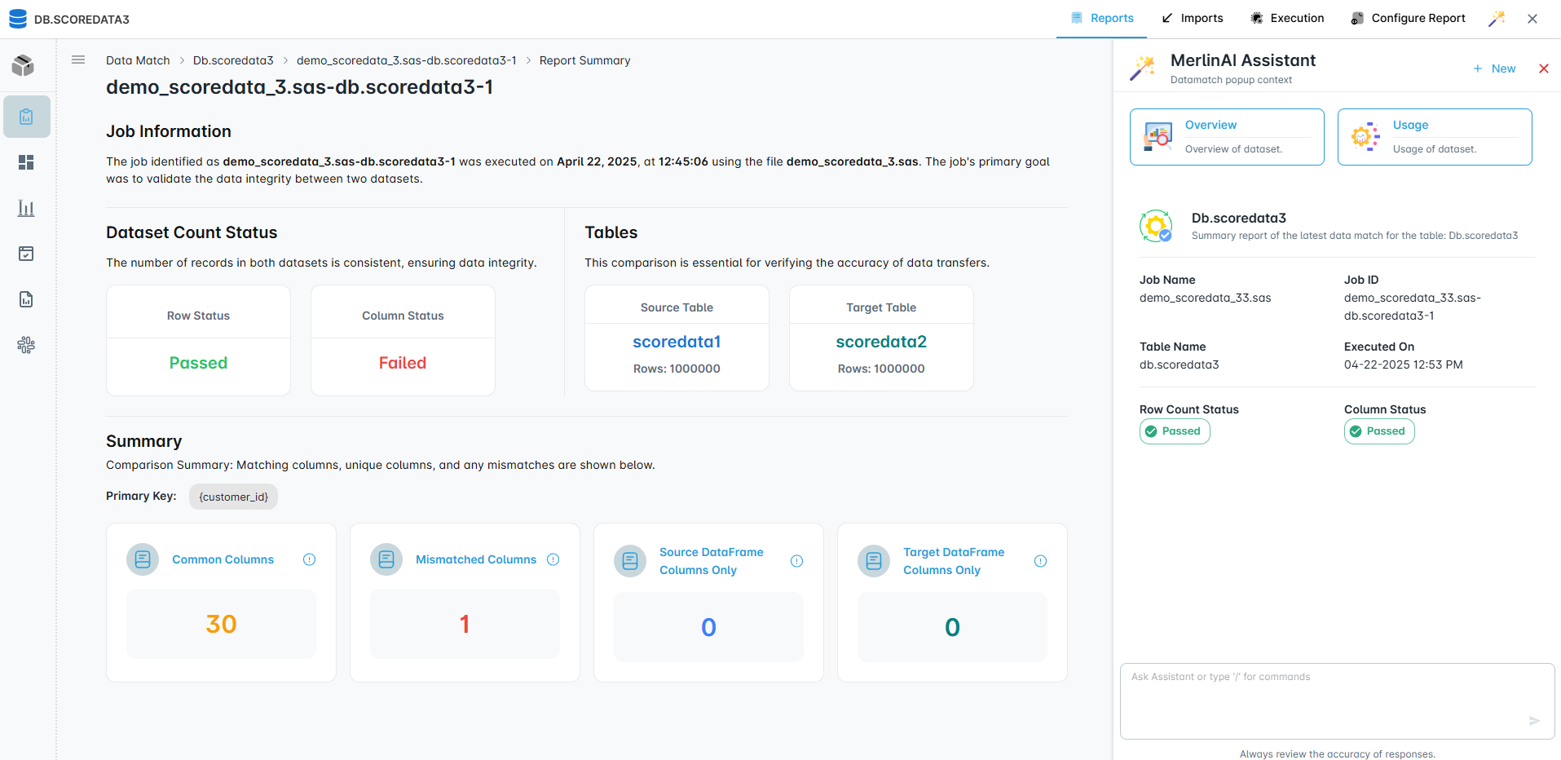
Task: Click the database icon next to DB.SCOREDATA3
Action: 17,18
